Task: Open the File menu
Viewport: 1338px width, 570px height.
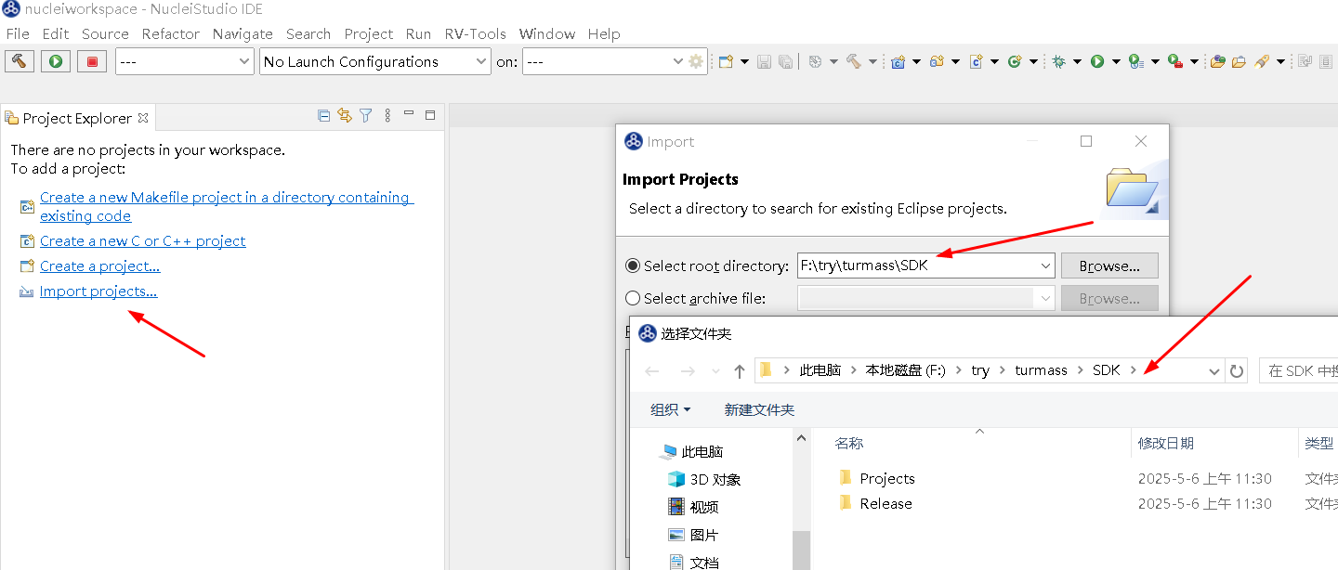Action: click(x=18, y=33)
